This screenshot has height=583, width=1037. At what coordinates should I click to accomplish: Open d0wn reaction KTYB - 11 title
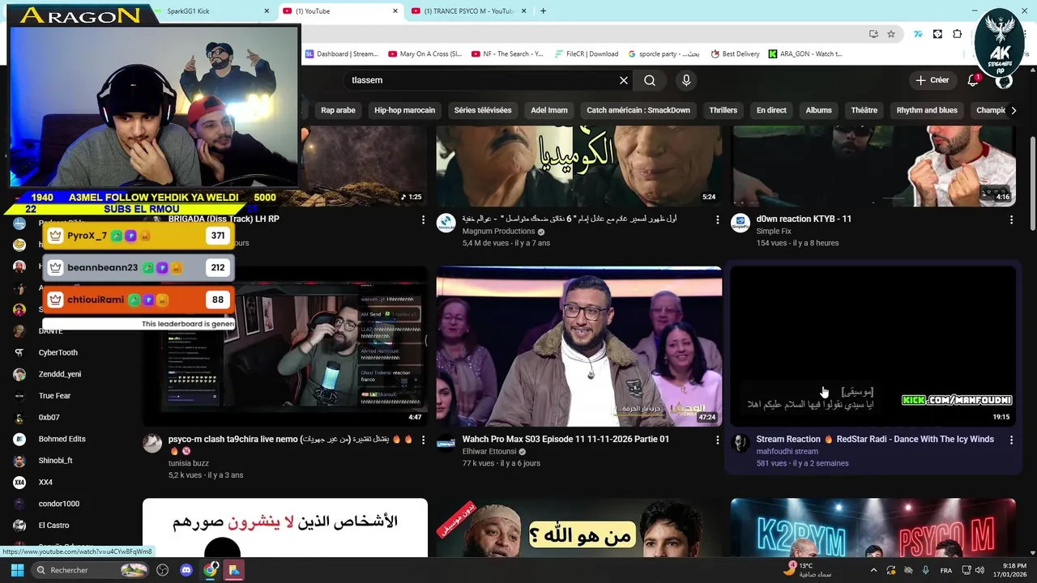pyautogui.click(x=804, y=219)
